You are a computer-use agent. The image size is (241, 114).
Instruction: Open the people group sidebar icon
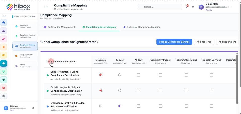click(3, 80)
